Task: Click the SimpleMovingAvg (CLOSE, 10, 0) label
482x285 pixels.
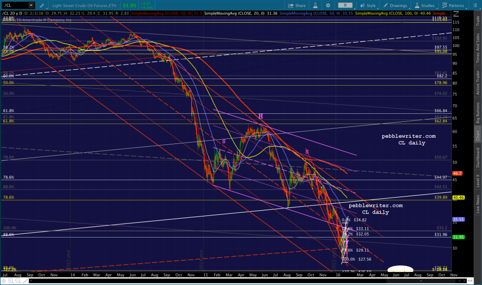Action: tap(162, 14)
